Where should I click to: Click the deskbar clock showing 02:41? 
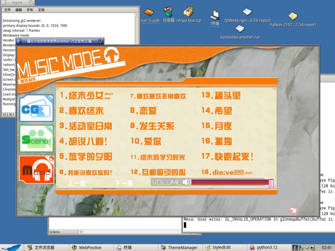(x=326, y=248)
